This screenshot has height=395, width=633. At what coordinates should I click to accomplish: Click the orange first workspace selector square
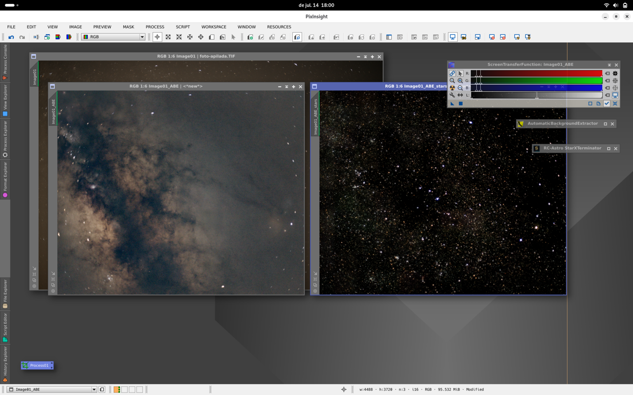click(x=117, y=389)
